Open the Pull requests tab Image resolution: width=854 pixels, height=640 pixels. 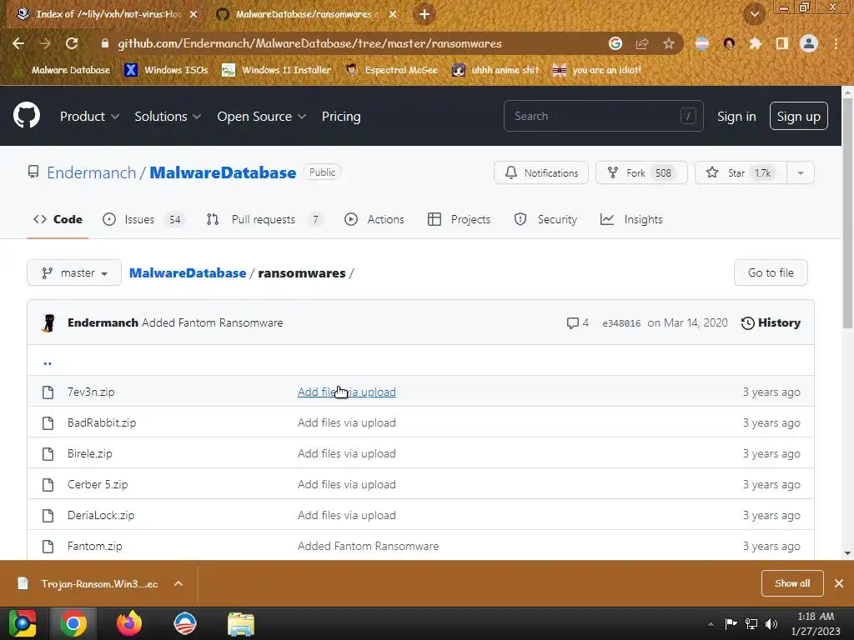(x=264, y=219)
